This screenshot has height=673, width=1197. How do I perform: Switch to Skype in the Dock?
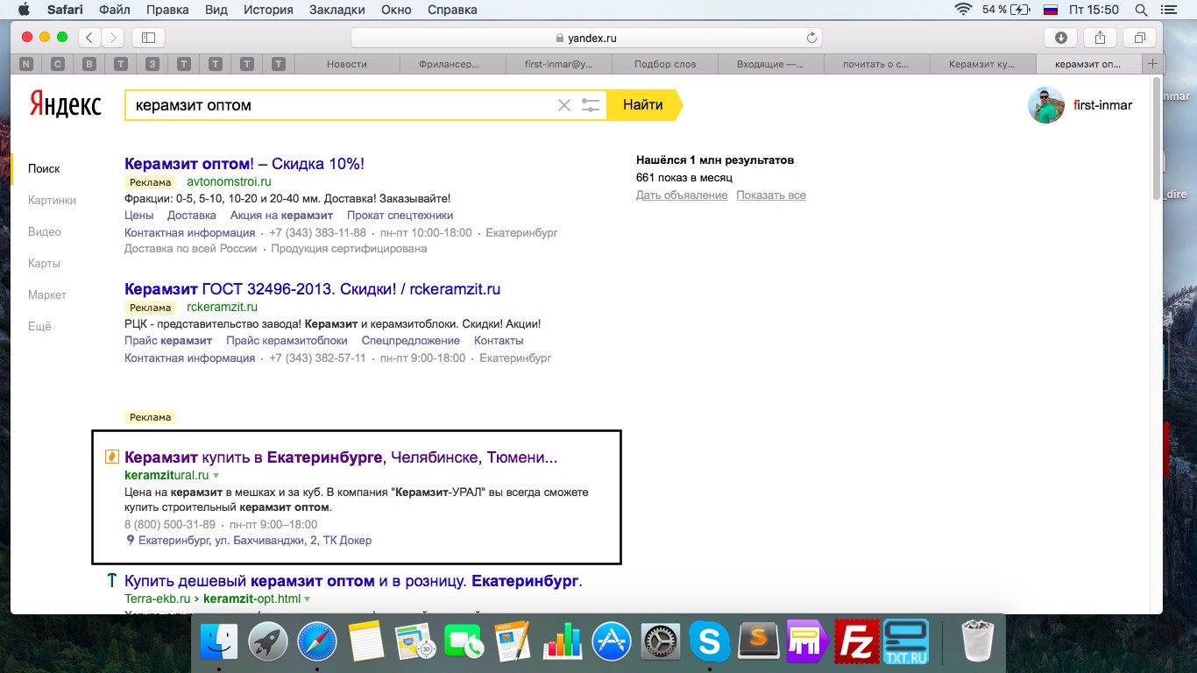point(709,642)
